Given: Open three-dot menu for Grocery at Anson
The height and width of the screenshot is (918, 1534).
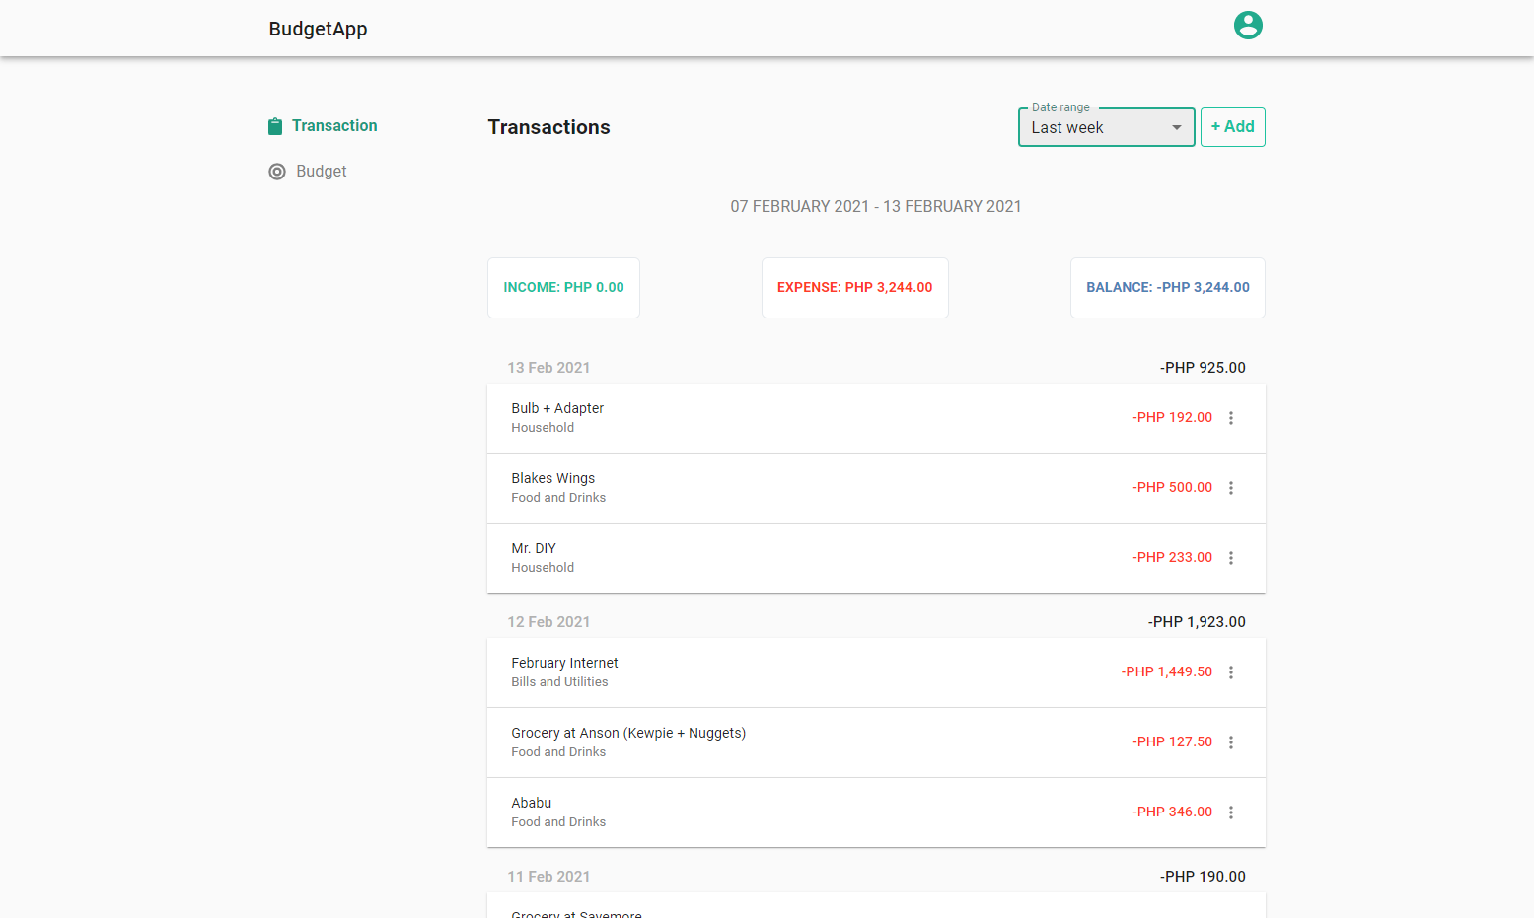Looking at the screenshot, I should pyautogui.click(x=1230, y=742).
